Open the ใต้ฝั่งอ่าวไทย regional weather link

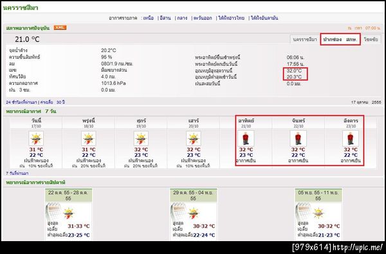tap(232, 18)
